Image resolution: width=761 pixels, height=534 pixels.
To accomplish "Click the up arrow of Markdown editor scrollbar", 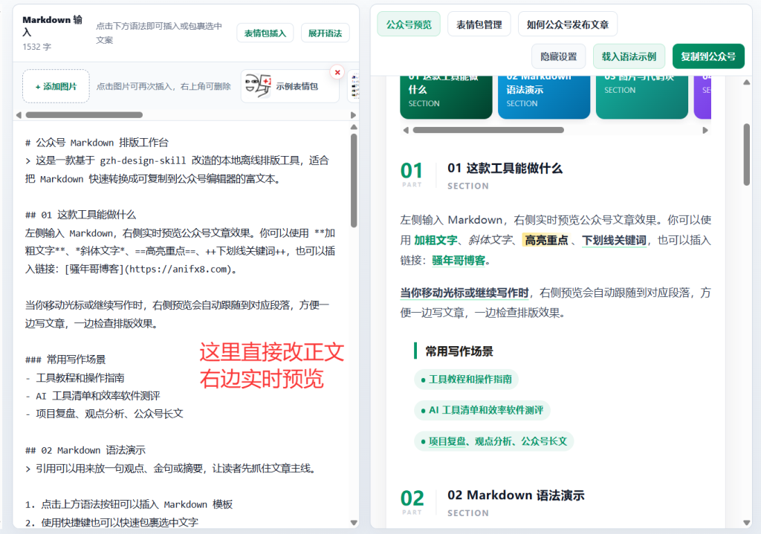I will (354, 127).
